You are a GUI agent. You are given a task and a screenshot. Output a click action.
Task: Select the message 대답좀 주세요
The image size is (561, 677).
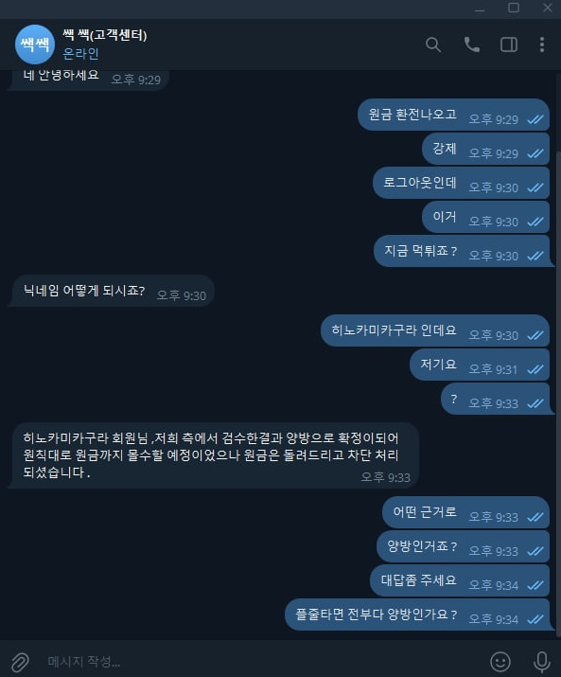[x=460, y=580]
